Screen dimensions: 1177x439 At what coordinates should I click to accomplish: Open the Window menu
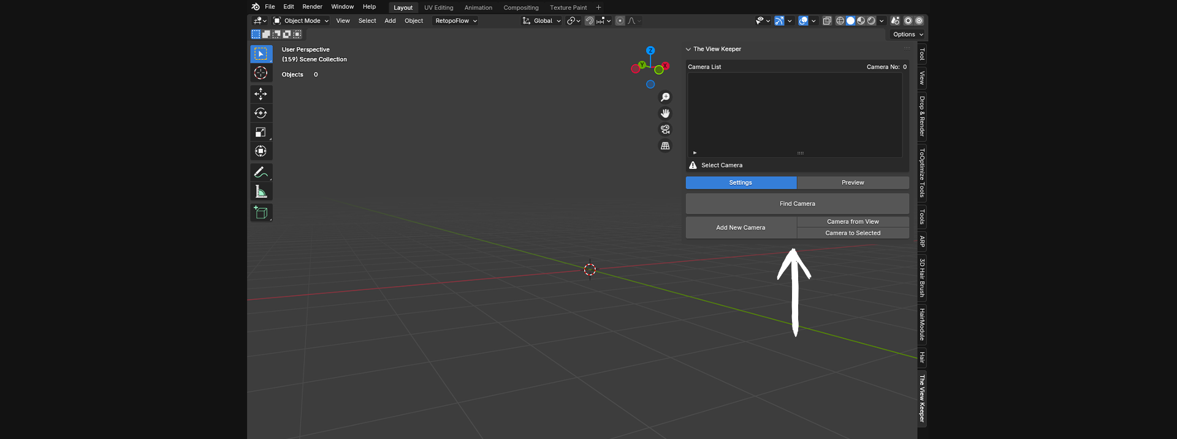342,7
